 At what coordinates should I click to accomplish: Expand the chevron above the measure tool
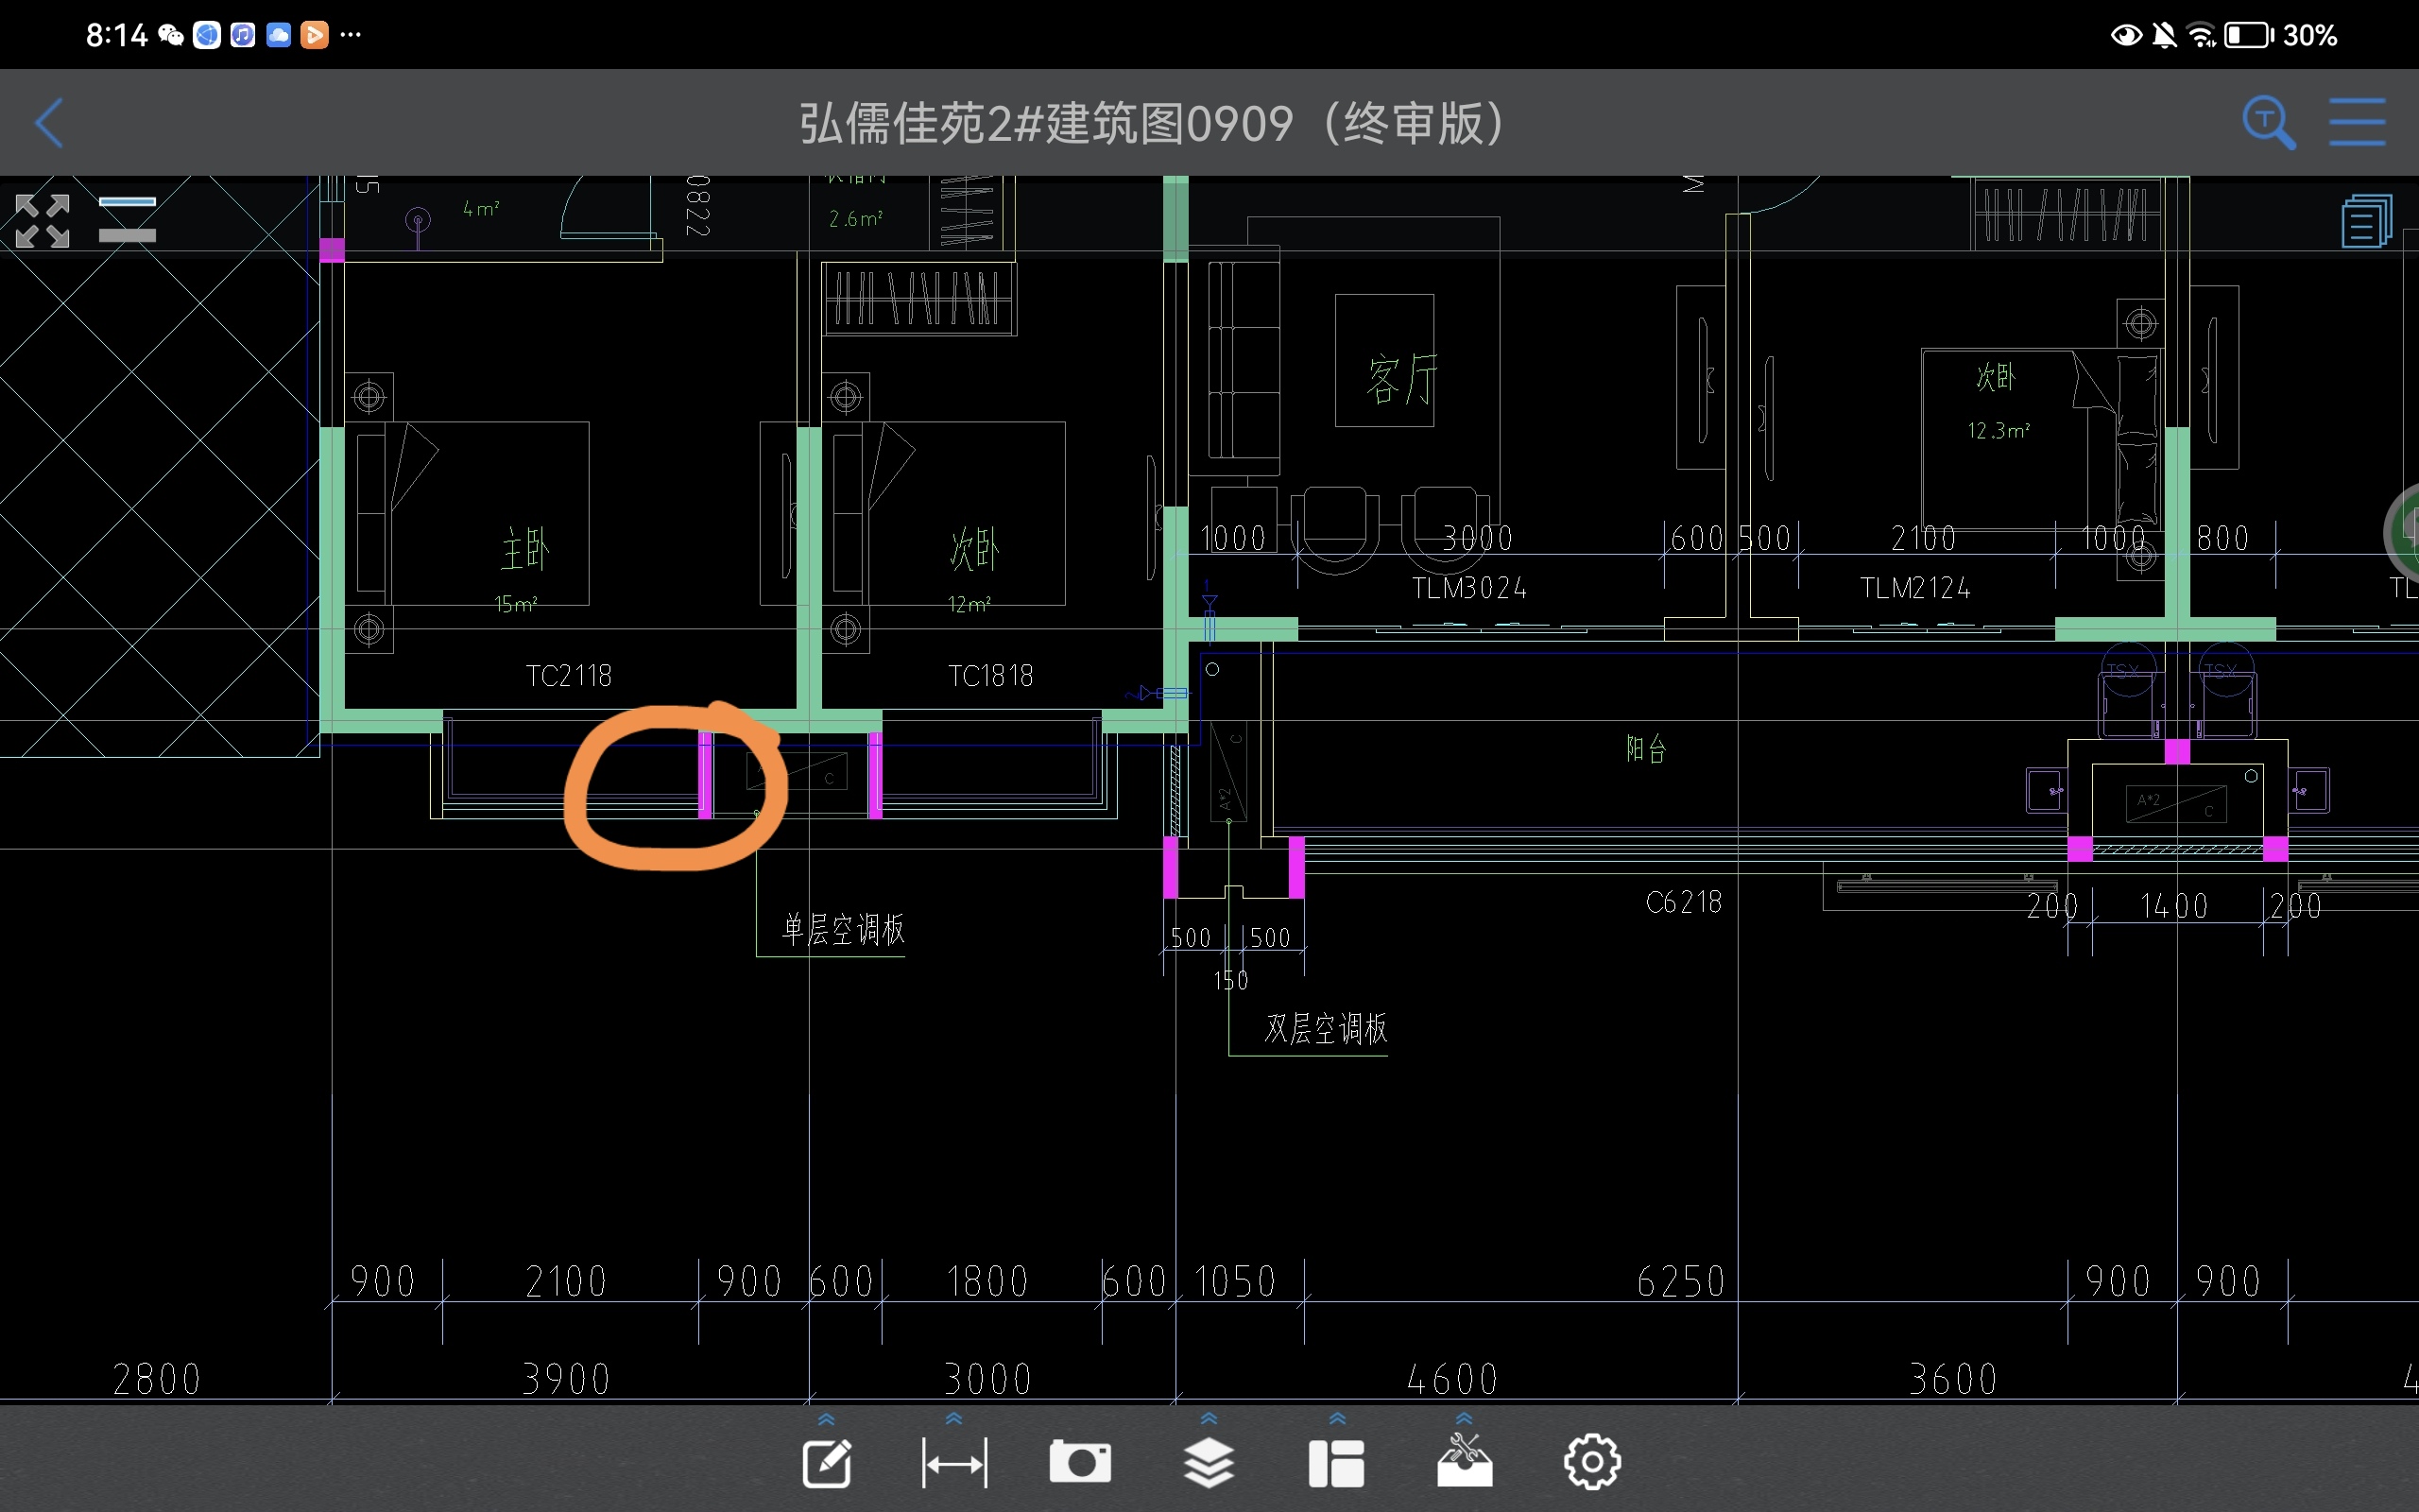pos(953,1419)
